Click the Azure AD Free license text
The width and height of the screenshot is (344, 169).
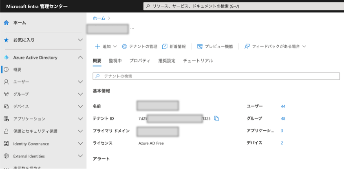coord(151,143)
